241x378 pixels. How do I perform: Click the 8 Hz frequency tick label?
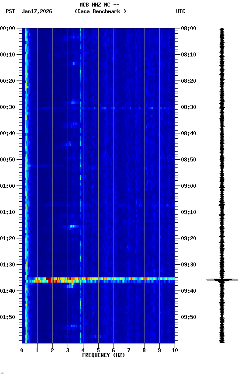(x=144, y=350)
